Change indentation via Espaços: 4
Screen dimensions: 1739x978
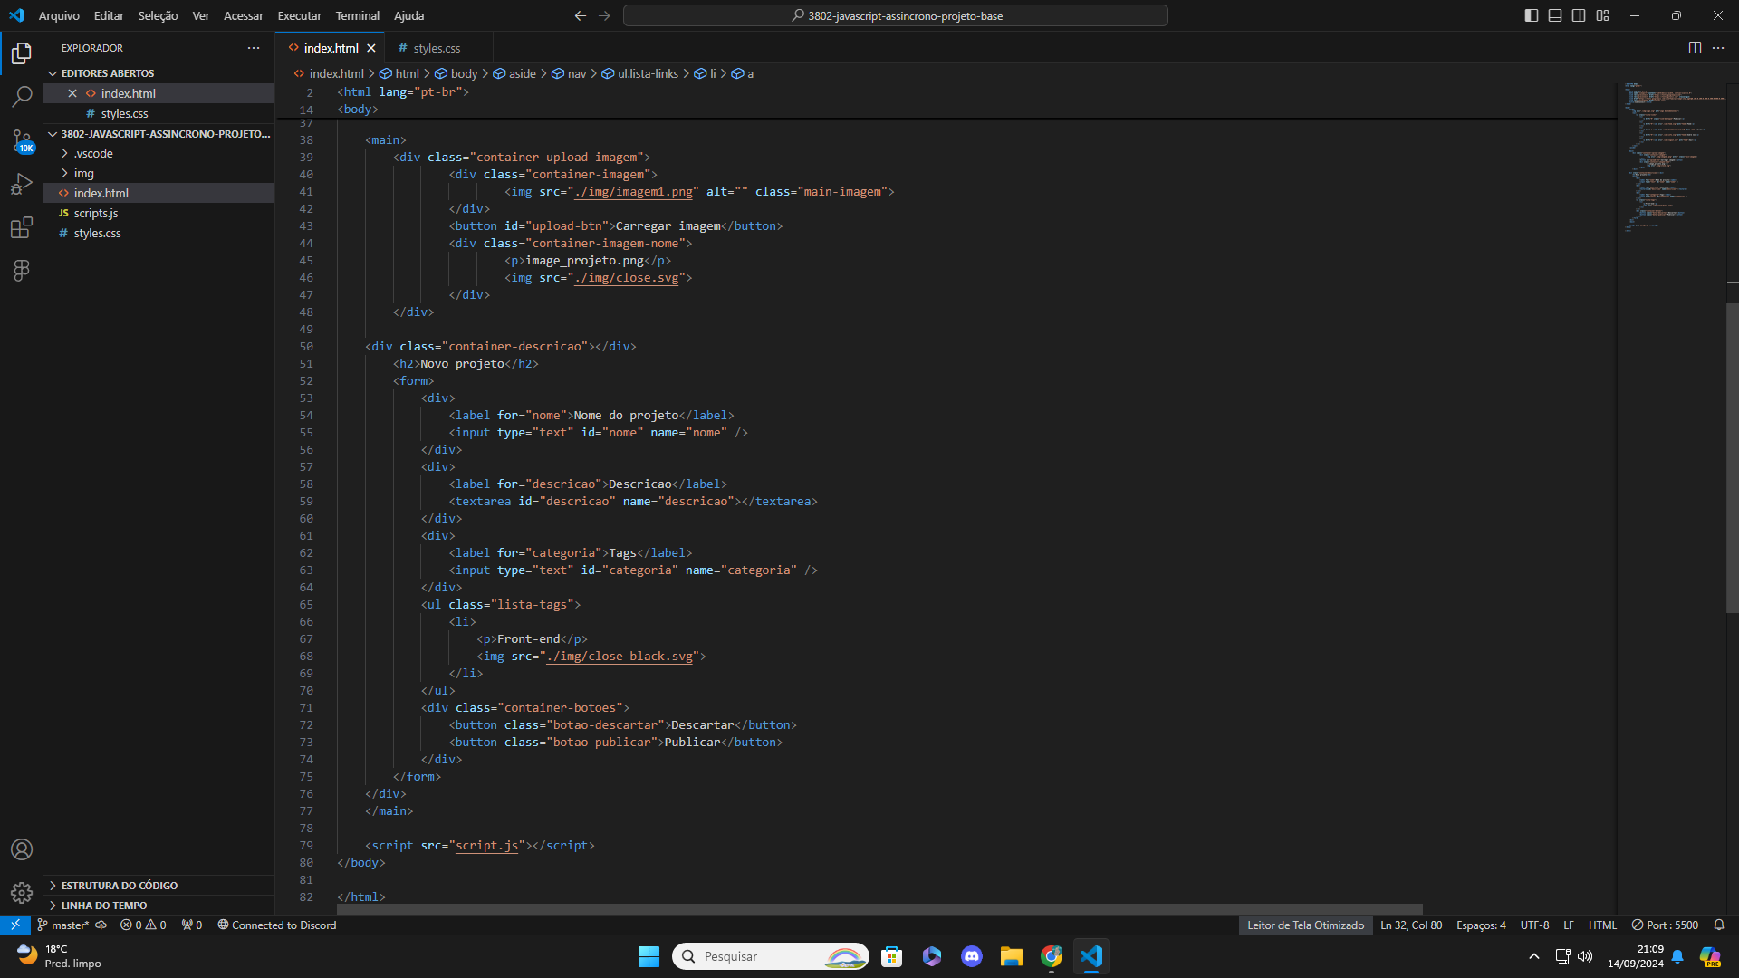pos(1481,925)
